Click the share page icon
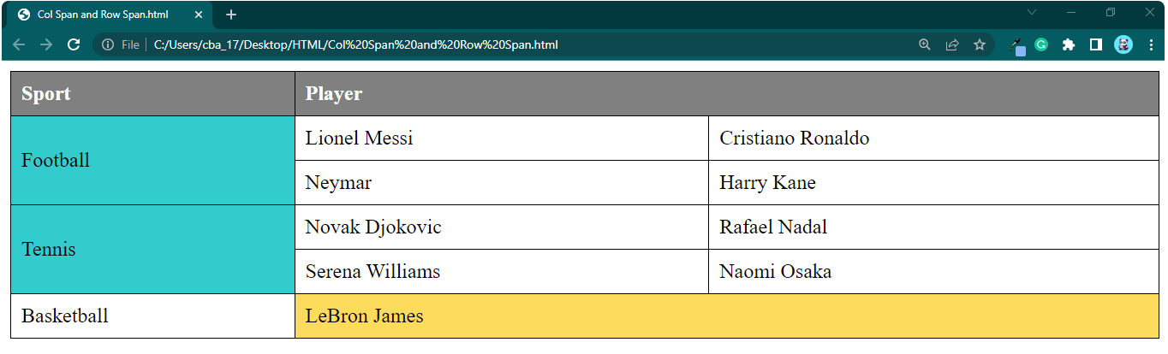Screen dimensions: 1168x354 [951, 44]
